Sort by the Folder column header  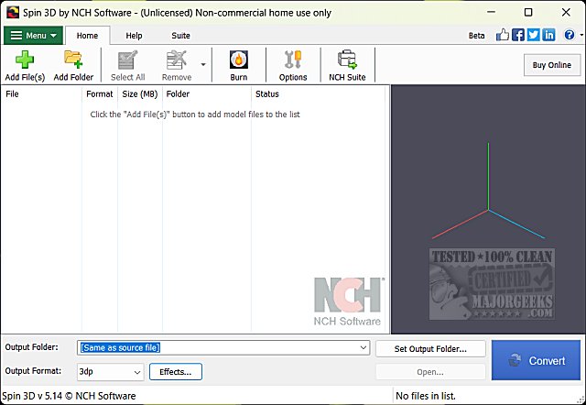click(x=207, y=93)
